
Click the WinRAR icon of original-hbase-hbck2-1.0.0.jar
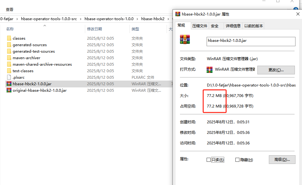9,90
